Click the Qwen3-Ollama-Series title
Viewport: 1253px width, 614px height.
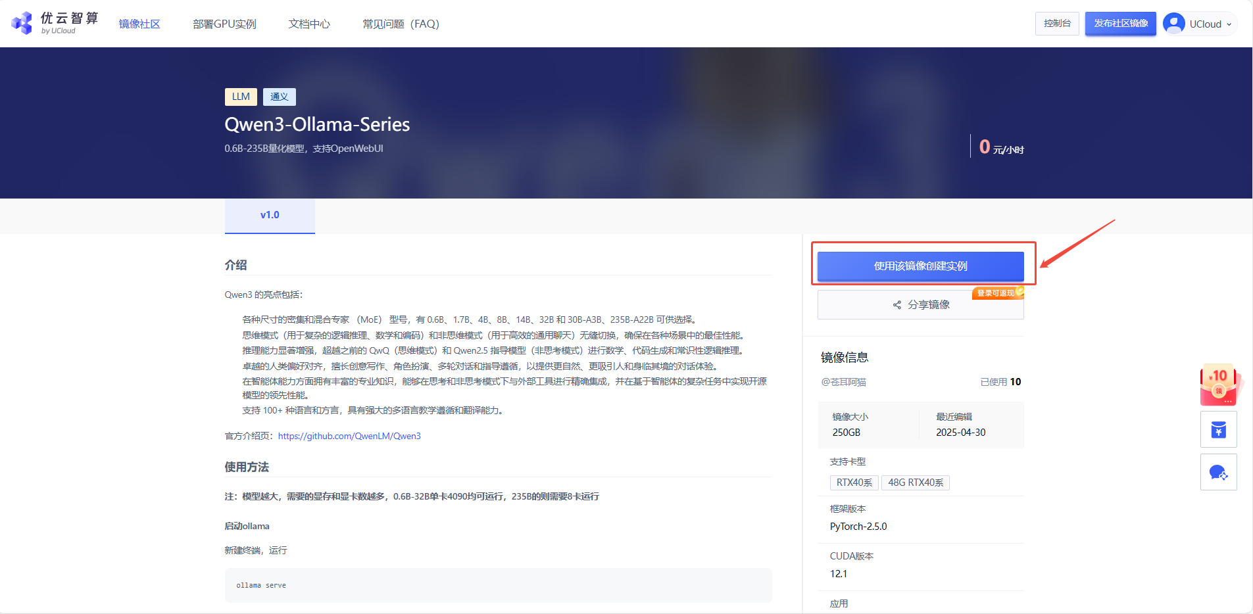click(317, 124)
